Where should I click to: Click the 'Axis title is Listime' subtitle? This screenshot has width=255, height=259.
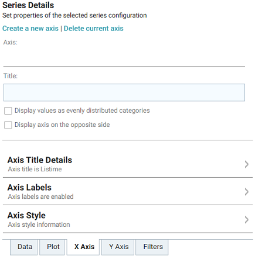(35, 169)
